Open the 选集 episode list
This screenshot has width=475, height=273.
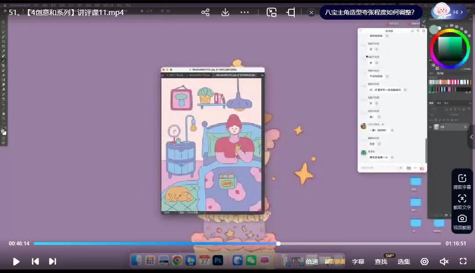pyautogui.click(x=404, y=262)
